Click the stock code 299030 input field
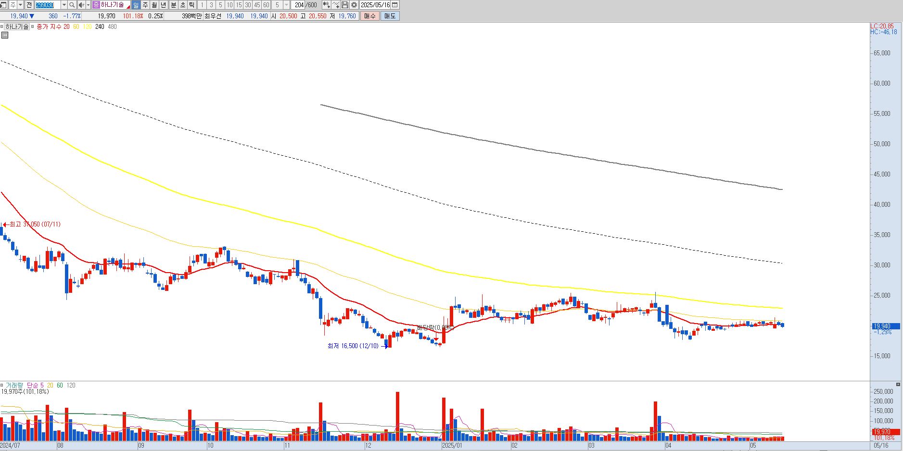The height and width of the screenshot is (451, 903). coord(48,5)
